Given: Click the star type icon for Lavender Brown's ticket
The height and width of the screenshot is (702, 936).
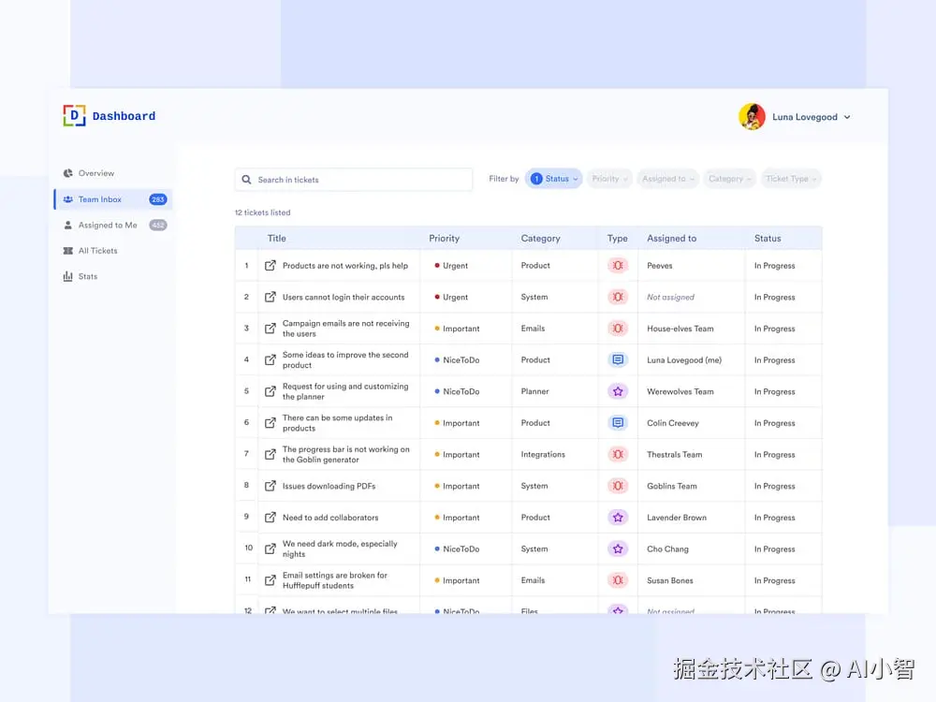Looking at the screenshot, I should pos(618,518).
